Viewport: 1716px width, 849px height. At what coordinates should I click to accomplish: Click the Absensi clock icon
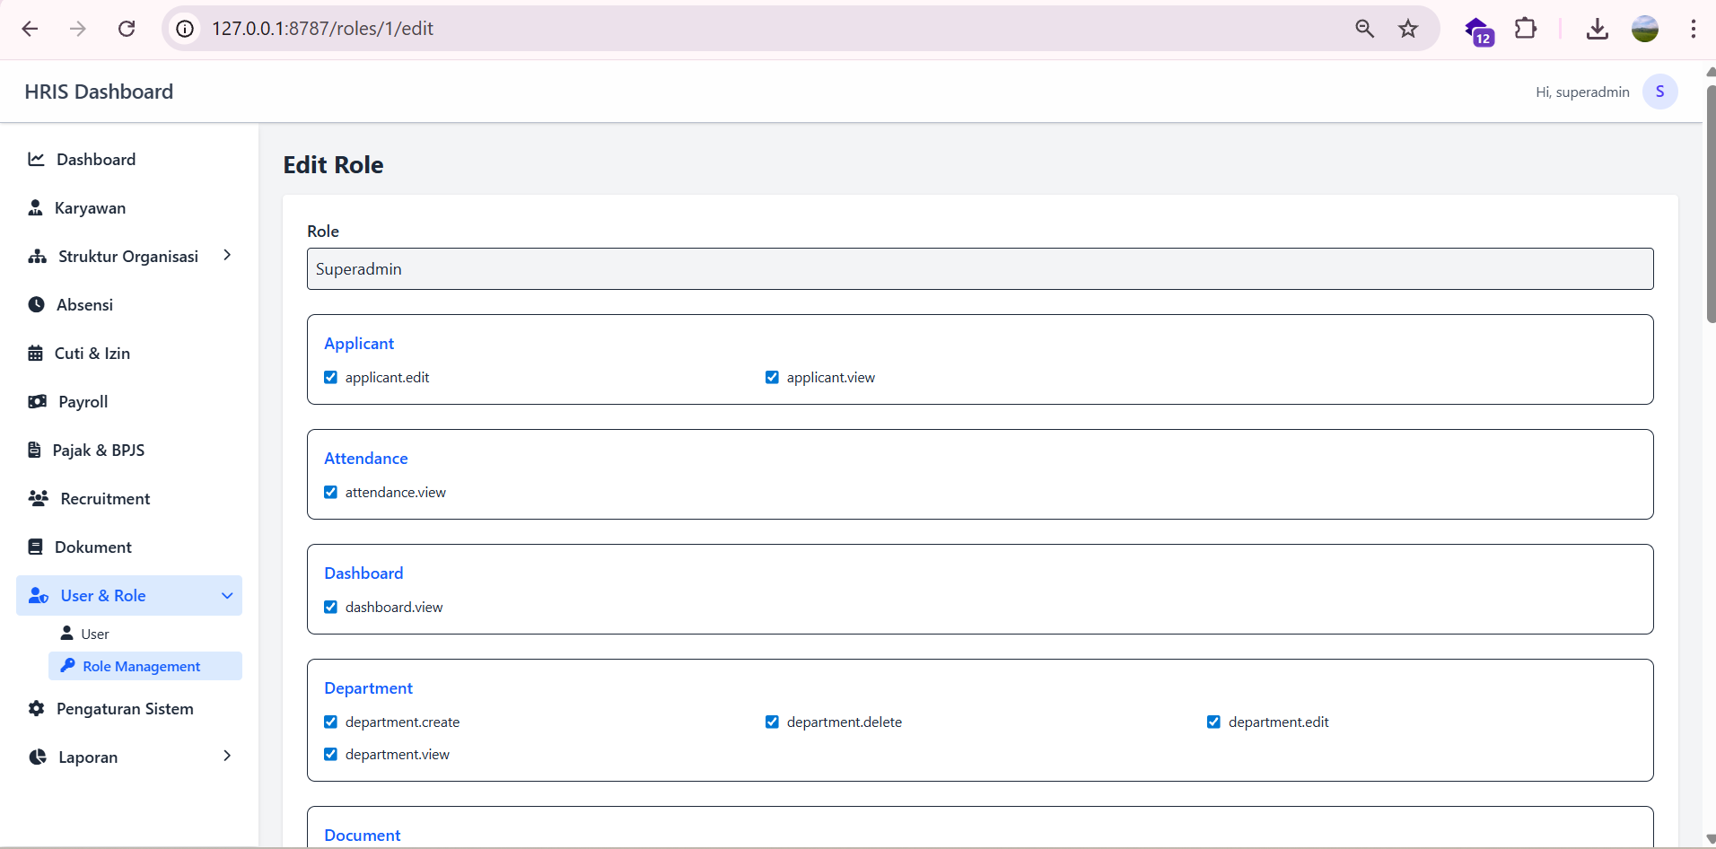(x=36, y=305)
